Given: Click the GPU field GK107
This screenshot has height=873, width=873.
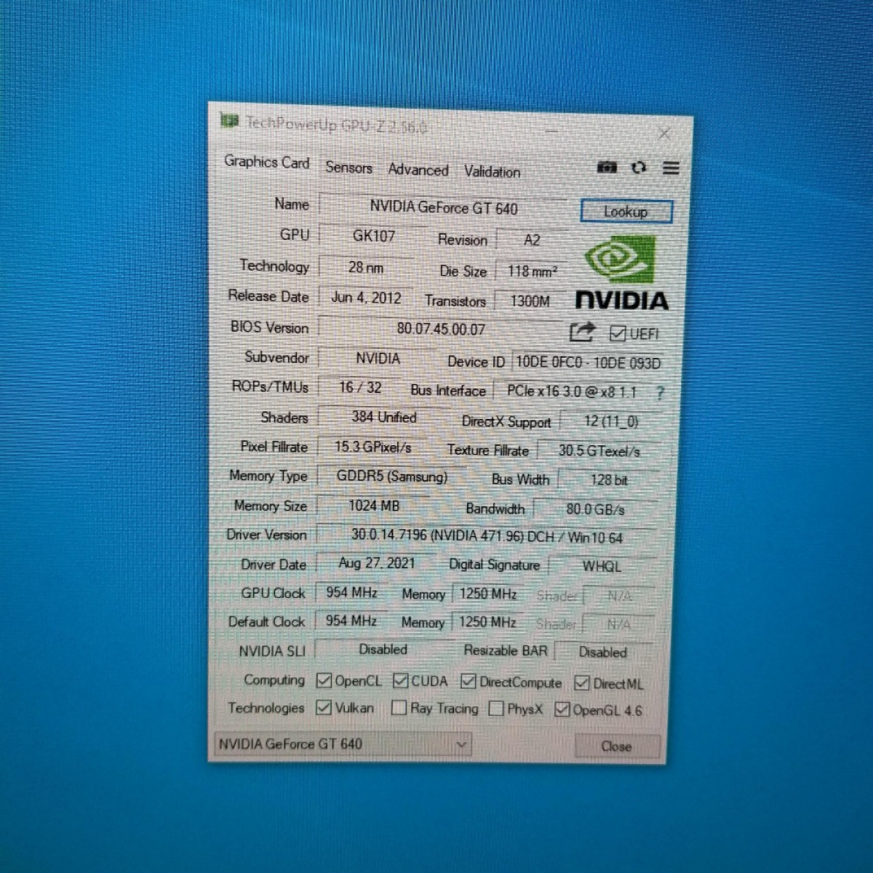Looking at the screenshot, I should tap(373, 236).
